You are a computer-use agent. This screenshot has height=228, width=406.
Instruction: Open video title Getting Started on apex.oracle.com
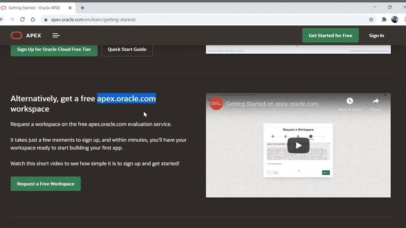click(272, 104)
